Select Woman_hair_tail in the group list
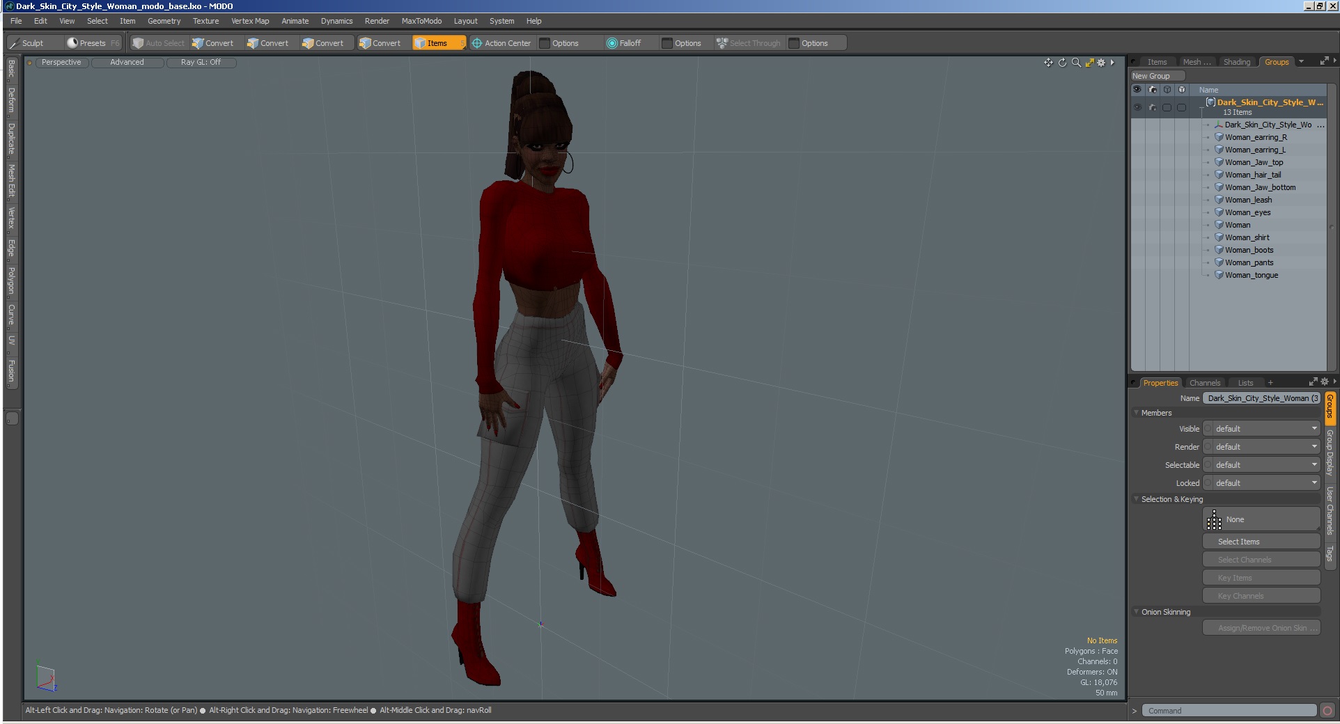The height and width of the screenshot is (724, 1340). pyautogui.click(x=1252, y=175)
